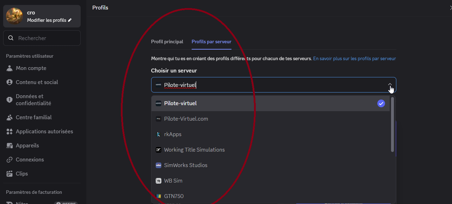Click the Applications autorisées icon
452x204 pixels.
coord(10,132)
